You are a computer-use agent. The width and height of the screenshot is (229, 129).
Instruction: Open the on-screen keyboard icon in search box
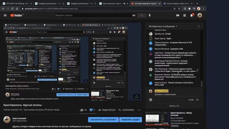134,15
